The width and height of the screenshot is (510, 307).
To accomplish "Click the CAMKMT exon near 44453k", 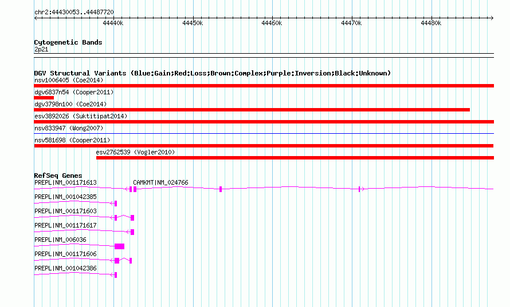I will pyautogui.click(x=221, y=189).
